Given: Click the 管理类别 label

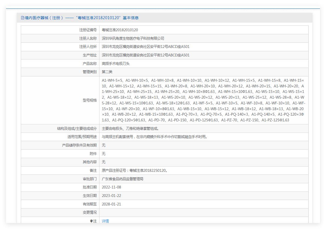Looking at the screenshot, I should pyautogui.click(x=90, y=72).
